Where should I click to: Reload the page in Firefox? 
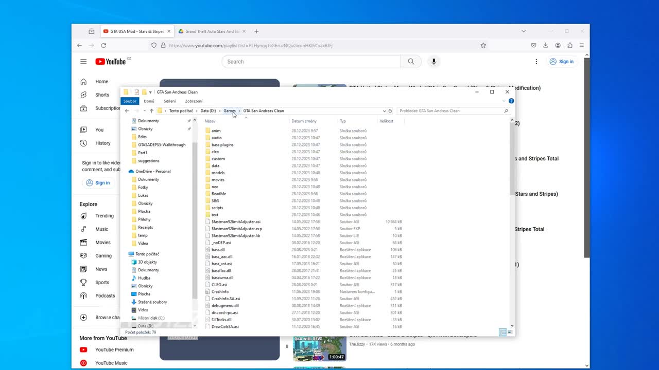[x=103, y=45]
